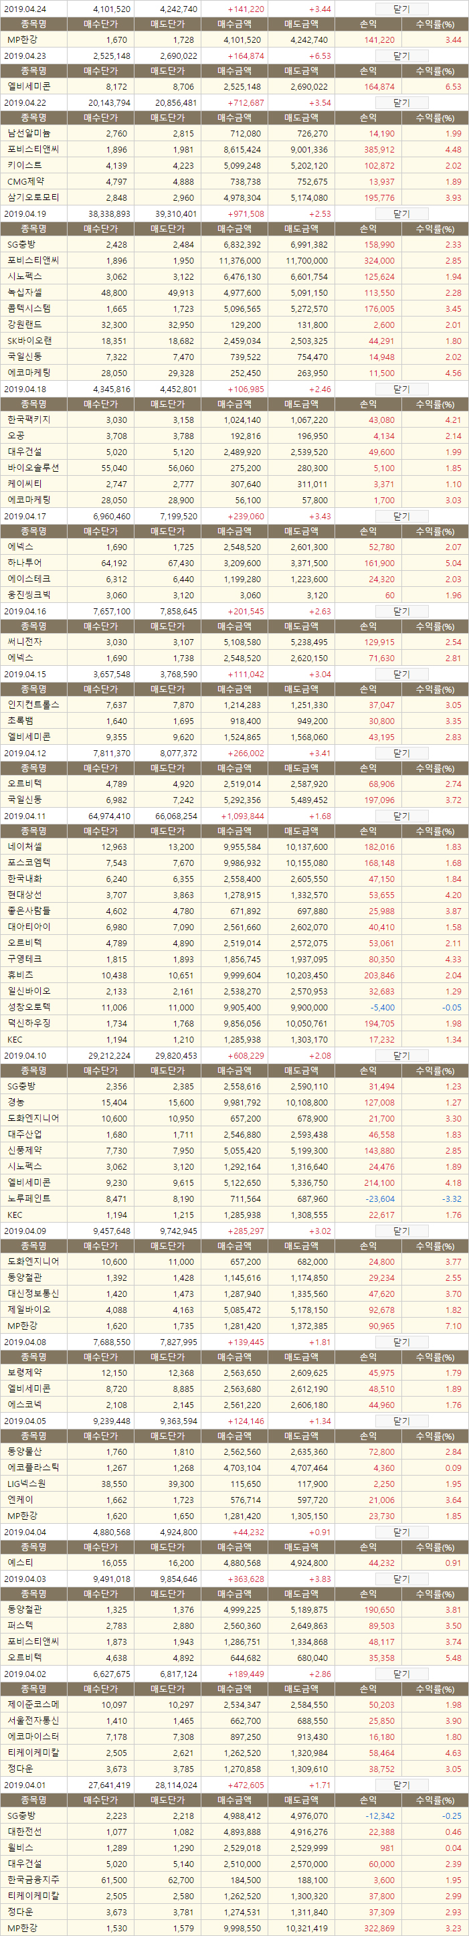The height and width of the screenshot is (1936, 469).
Task: Click the 닫기 button for 2019.04.24
Action: pyautogui.click(x=401, y=9)
